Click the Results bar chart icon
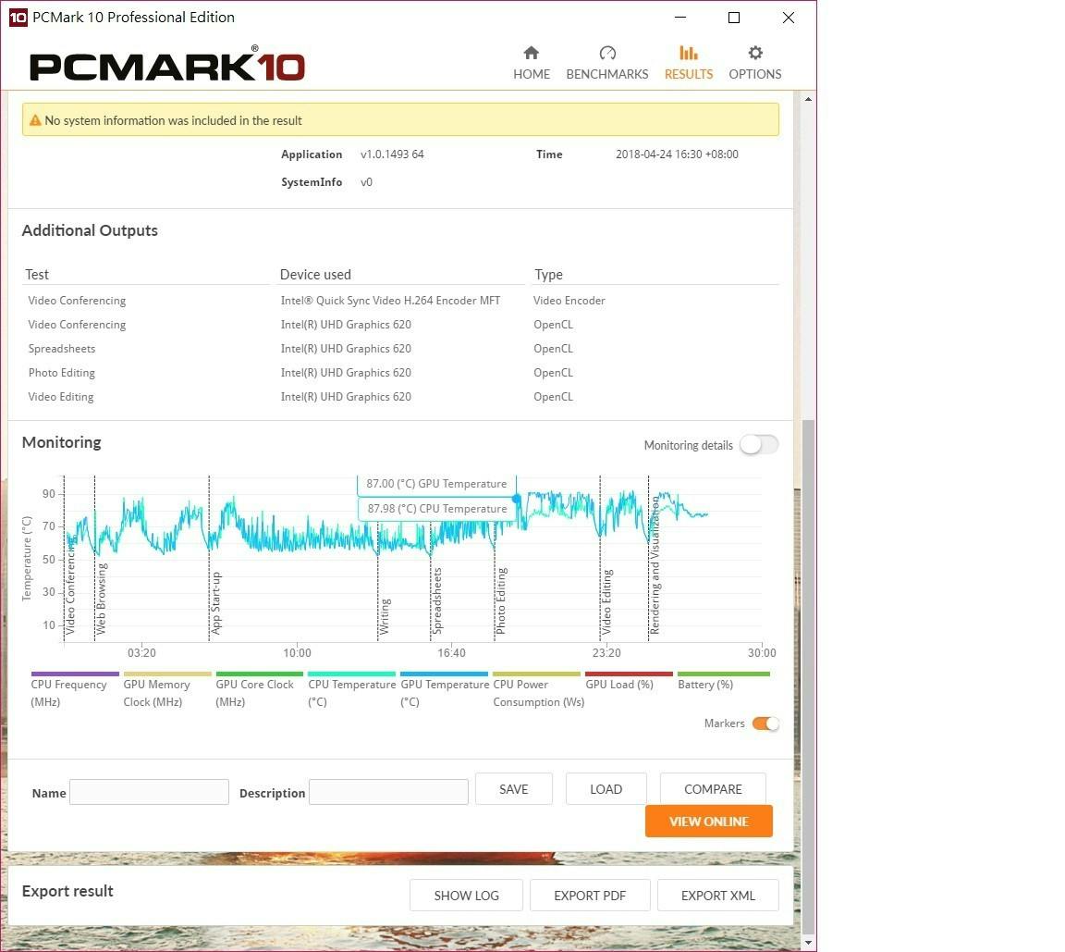This screenshot has height=952, width=1065. 688,53
